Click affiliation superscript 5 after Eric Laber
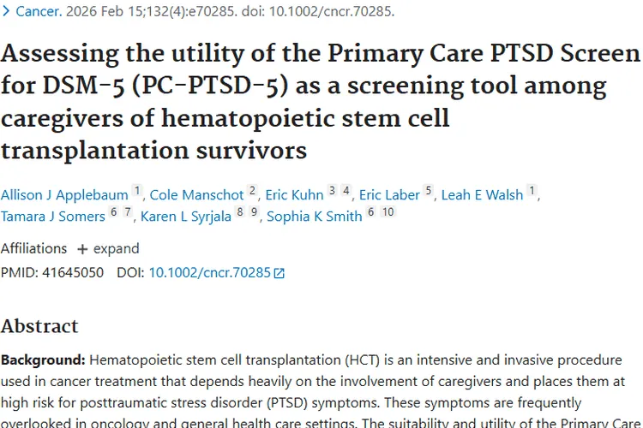 click(428, 191)
